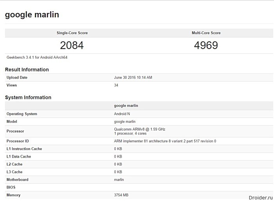The height and width of the screenshot is (201, 274).
Task: Click the Upload Date label
Action: (17, 77)
